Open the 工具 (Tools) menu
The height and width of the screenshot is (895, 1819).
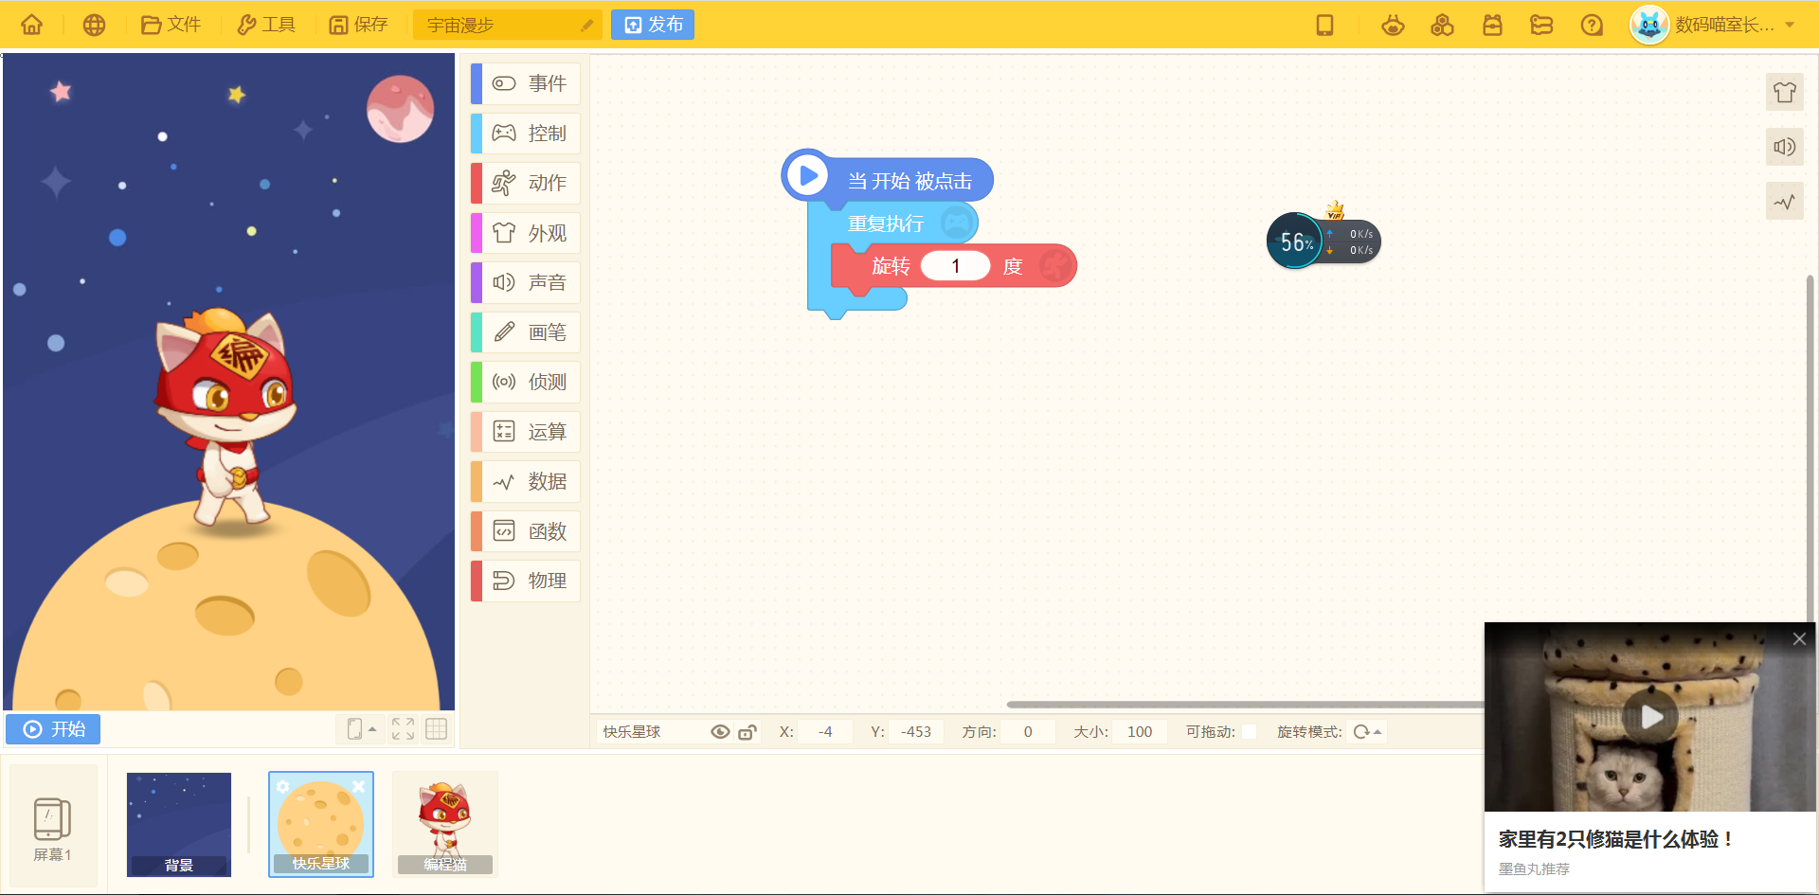tap(266, 25)
